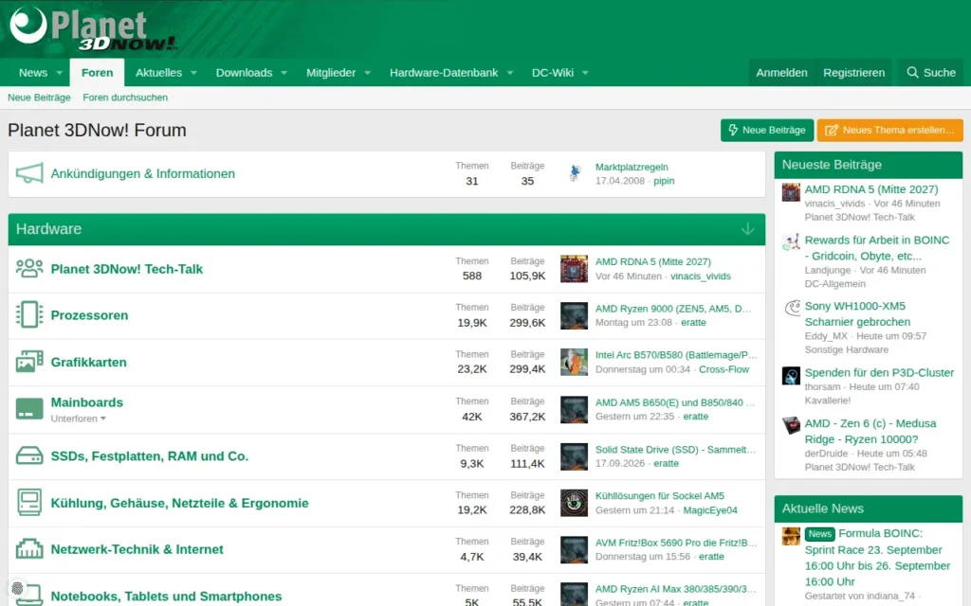This screenshot has width=971, height=606.
Task: Click the Prozessoren chip icon
Action: [x=29, y=315]
